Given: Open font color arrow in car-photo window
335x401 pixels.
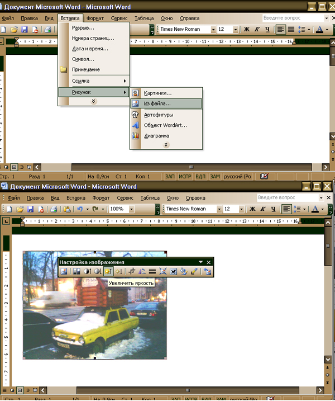Looking at the screenshot, I should coord(323,209).
